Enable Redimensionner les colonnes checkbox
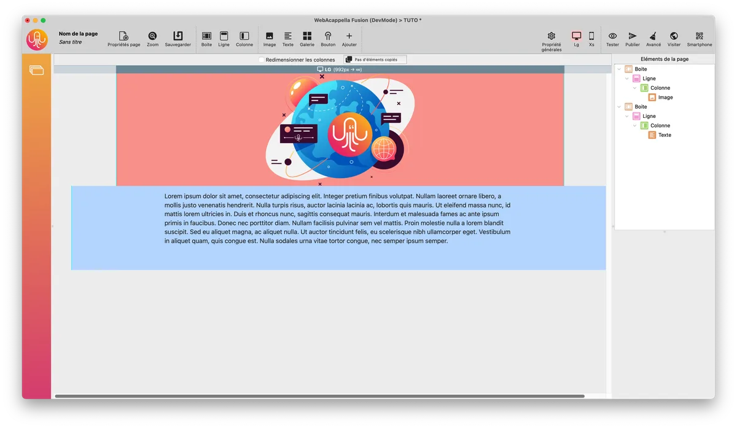Image resolution: width=737 pixels, height=428 pixels. point(262,60)
